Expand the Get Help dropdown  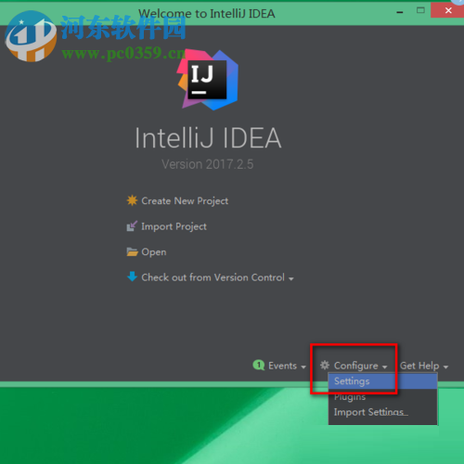click(x=424, y=366)
